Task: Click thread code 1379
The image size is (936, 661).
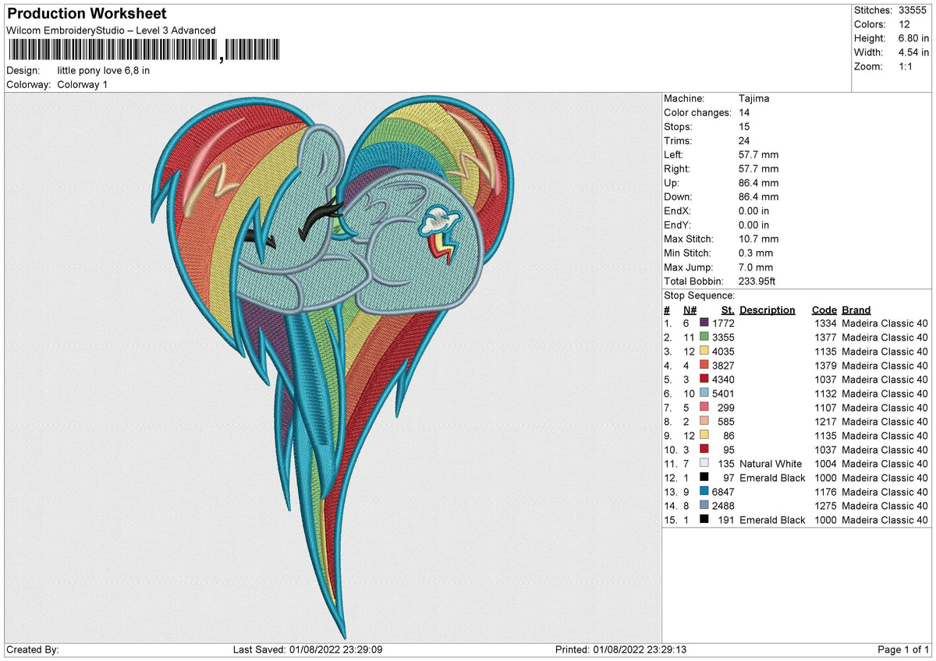Action: (x=825, y=365)
